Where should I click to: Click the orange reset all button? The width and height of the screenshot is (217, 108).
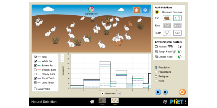click(182, 92)
